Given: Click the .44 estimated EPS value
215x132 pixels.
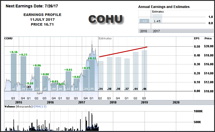Looking at the screenshot, I should point(135,89).
